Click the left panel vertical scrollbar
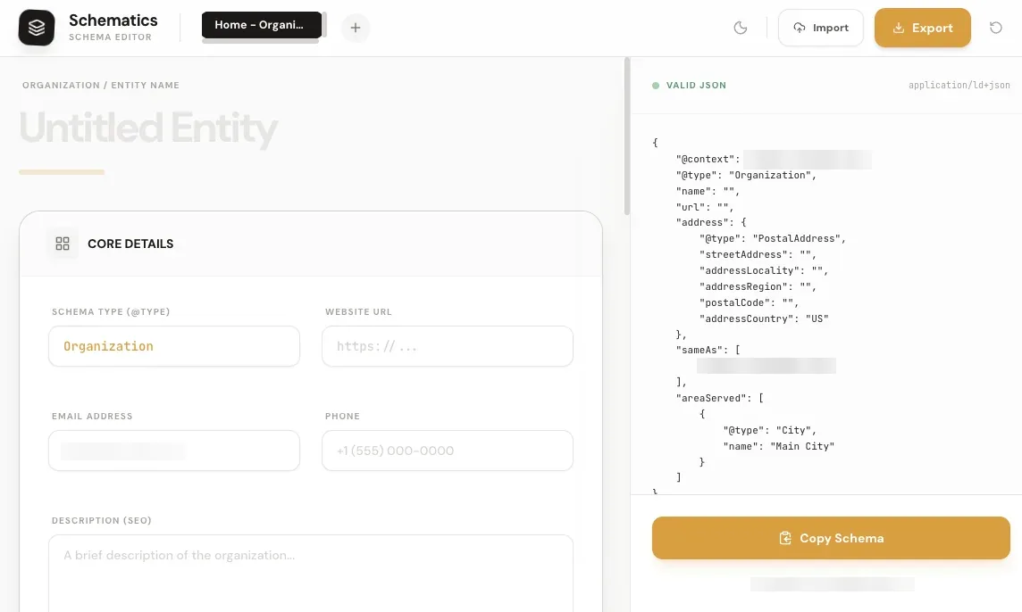This screenshot has width=1022, height=612. (627, 136)
